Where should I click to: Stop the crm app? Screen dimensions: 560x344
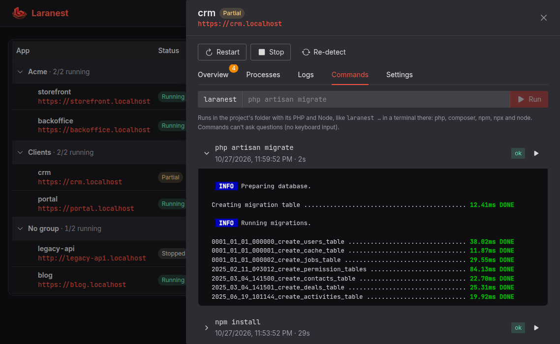coord(271,52)
